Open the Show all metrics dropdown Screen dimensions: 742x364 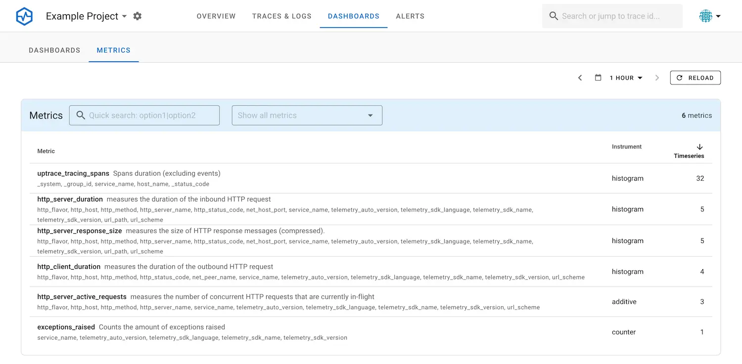tap(307, 116)
